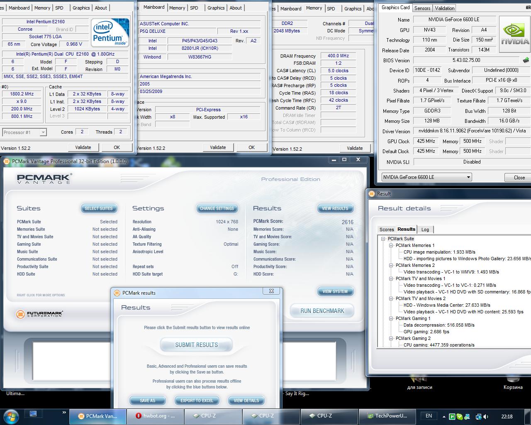The height and width of the screenshot is (425, 531).
Task: Select the Gaming Suite row
Action: pyautogui.click(x=67, y=244)
